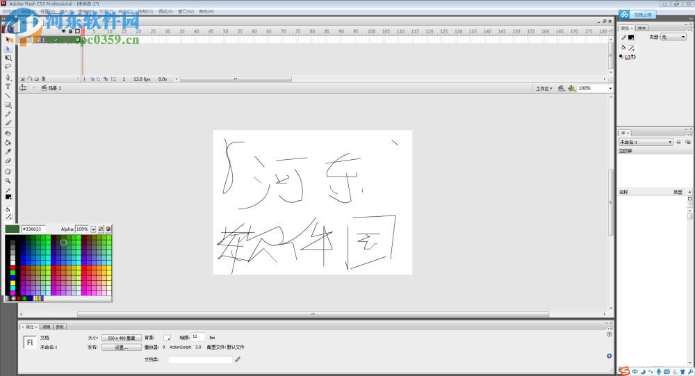Screen dimensions: 695x376
Task: Click the publish Settings button
Action: click(122, 348)
